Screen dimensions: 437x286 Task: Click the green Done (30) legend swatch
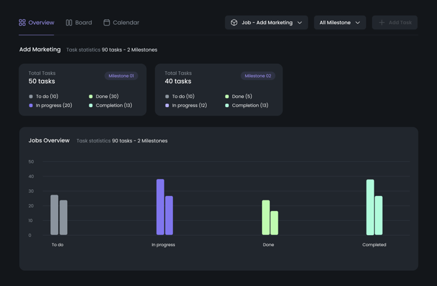[91, 97]
